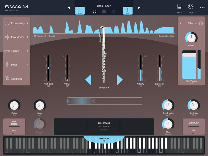The width and height of the screenshot is (208, 156).
Task: Click the Play Modes sliders icon
Action: [x=7, y=37]
